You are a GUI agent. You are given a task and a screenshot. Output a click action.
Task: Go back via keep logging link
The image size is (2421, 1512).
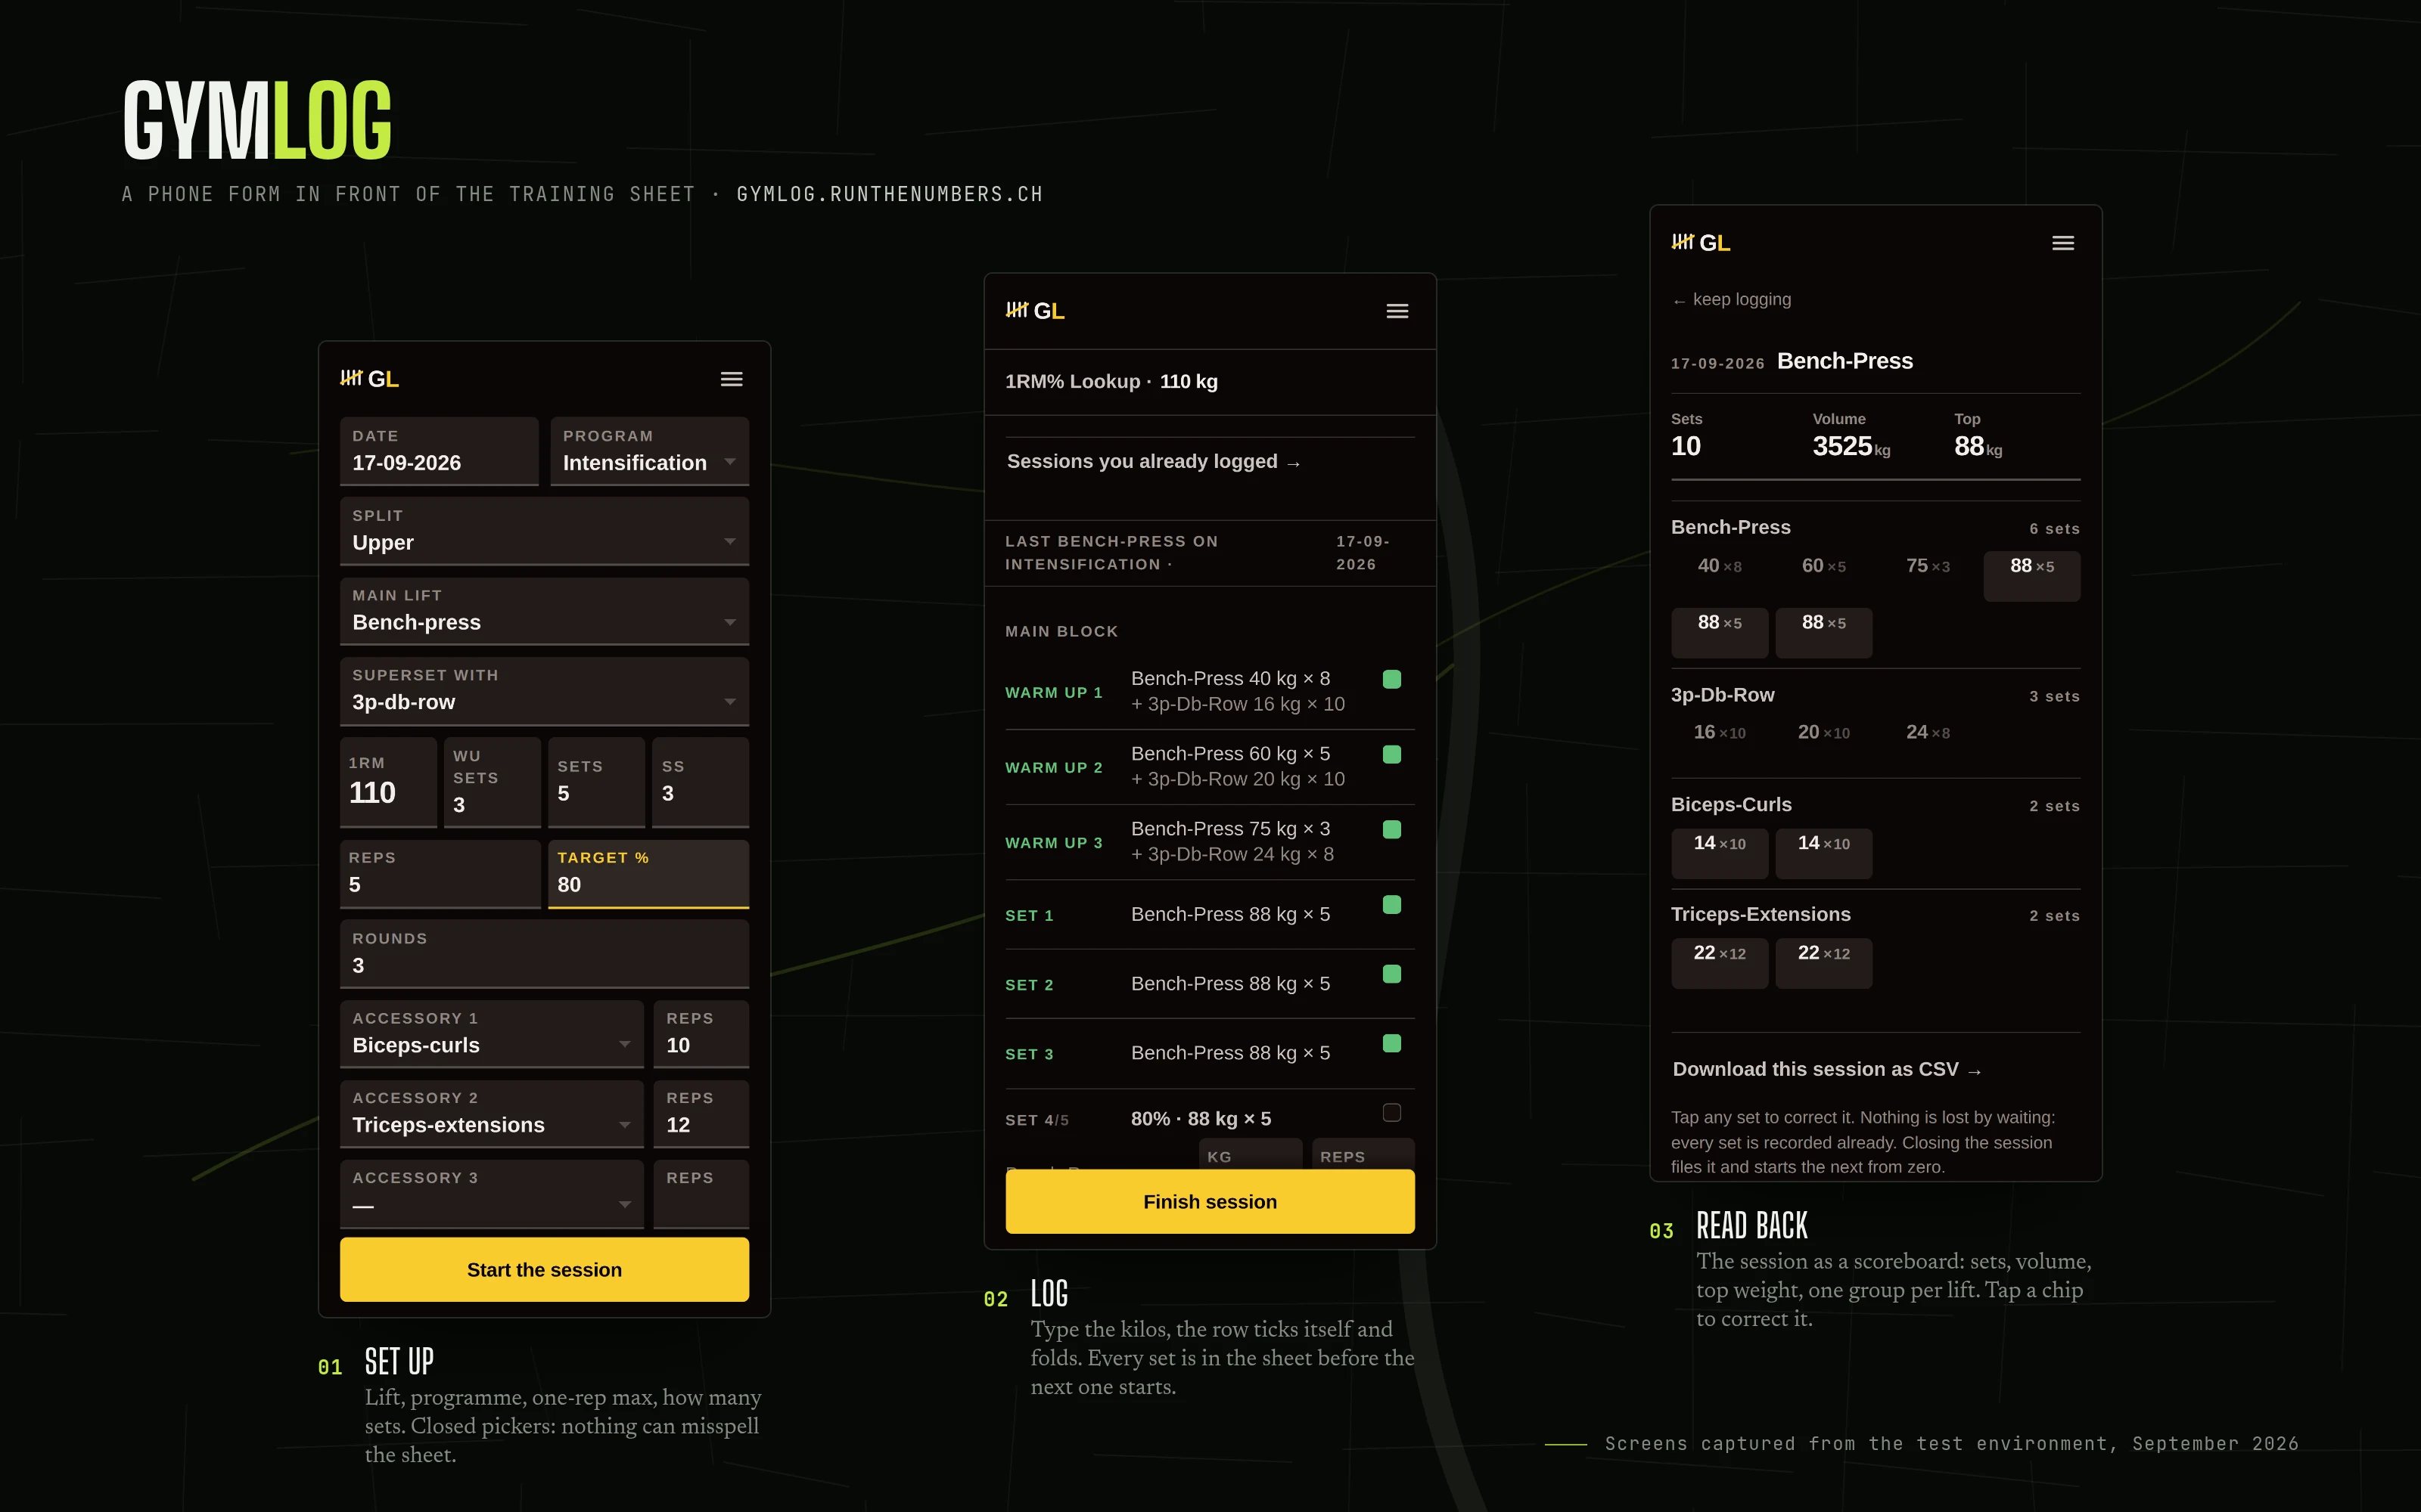click(1732, 300)
